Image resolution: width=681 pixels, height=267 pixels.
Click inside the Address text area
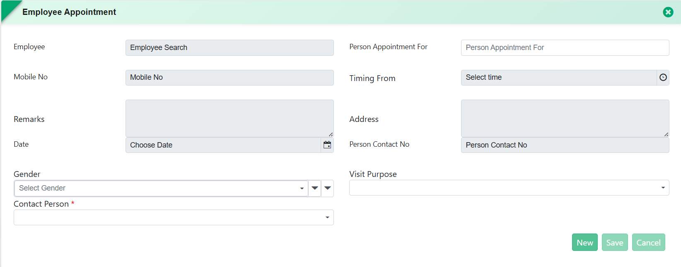click(x=565, y=118)
